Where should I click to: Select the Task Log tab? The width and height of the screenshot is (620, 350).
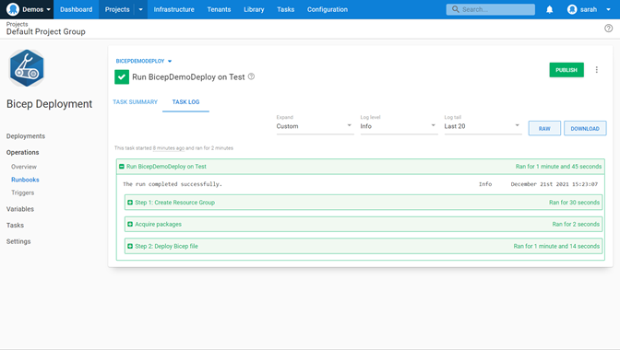pos(185,102)
